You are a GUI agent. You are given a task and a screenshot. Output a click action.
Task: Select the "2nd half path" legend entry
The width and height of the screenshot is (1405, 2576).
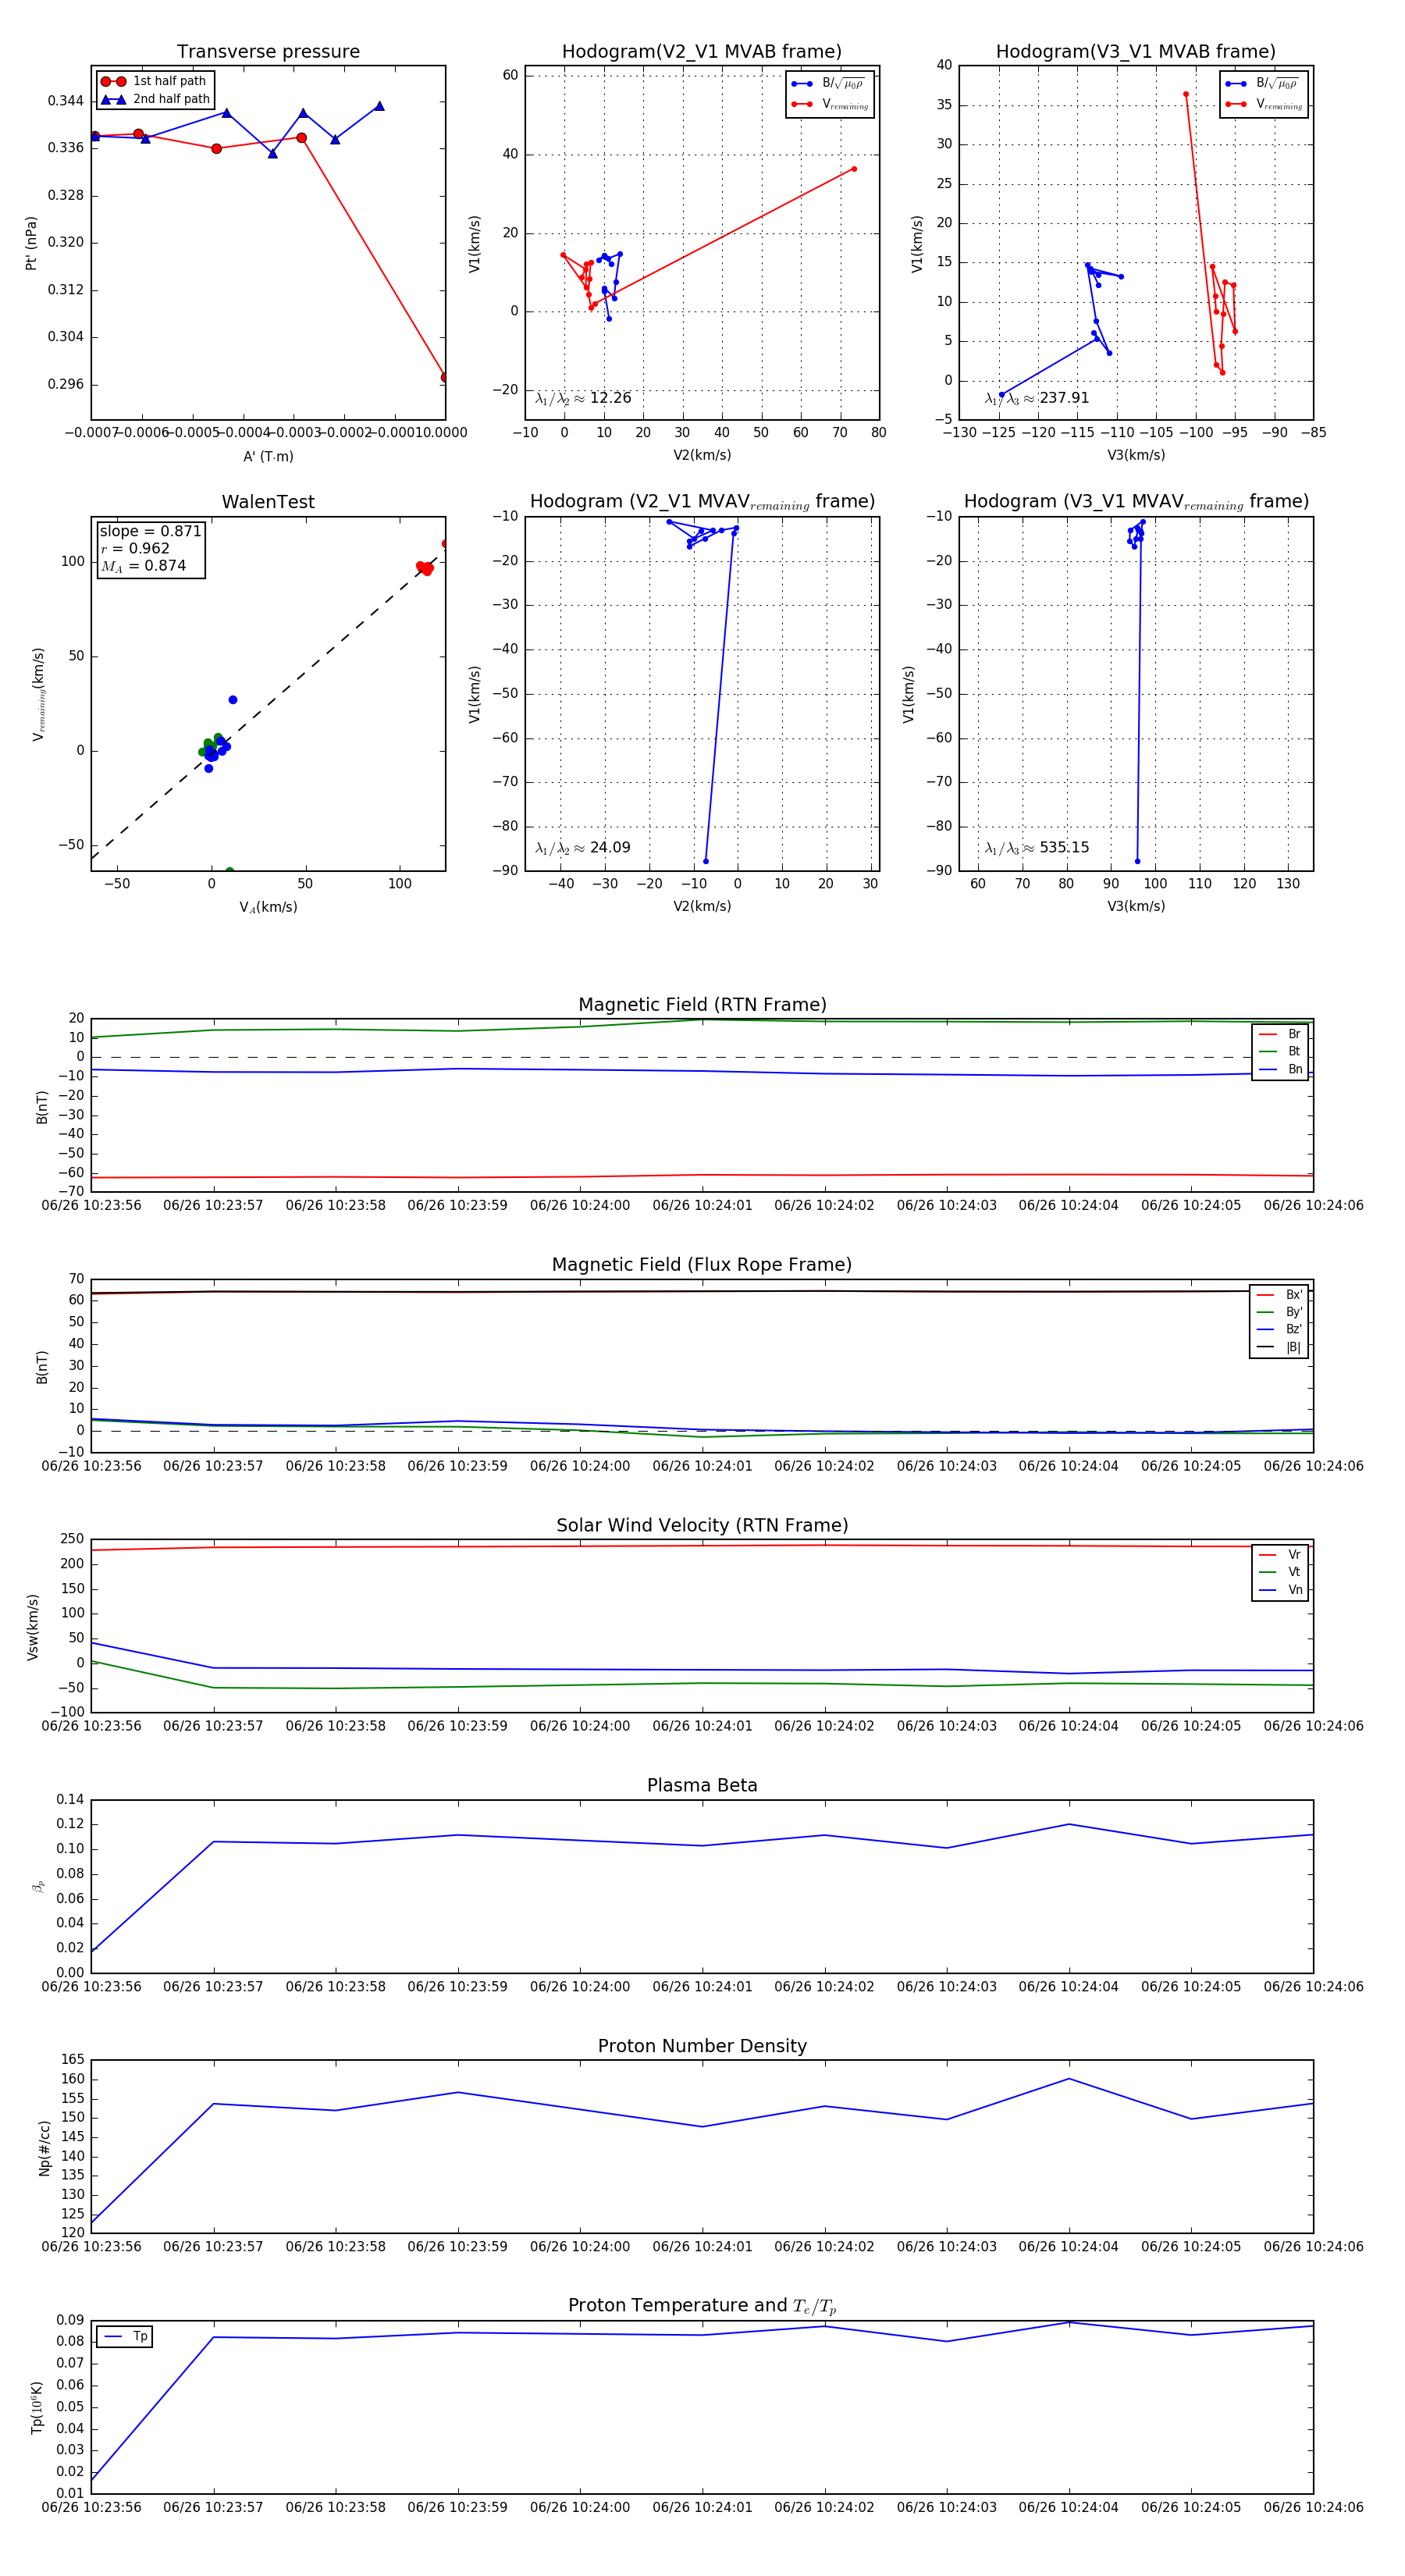click(x=155, y=99)
